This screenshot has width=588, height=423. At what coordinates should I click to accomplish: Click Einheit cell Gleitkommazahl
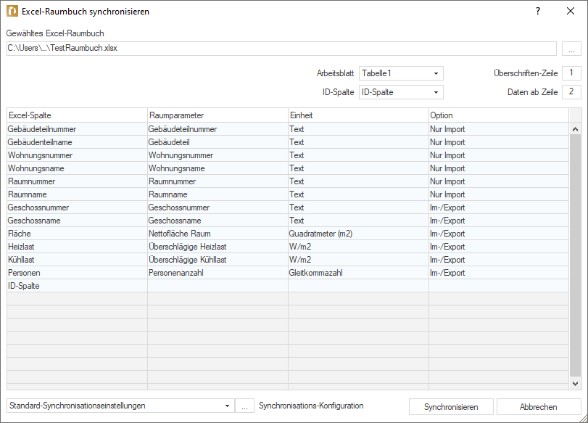click(x=358, y=273)
